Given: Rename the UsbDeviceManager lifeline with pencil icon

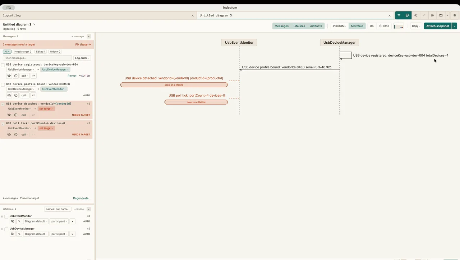Looking at the screenshot, I should (19, 234).
